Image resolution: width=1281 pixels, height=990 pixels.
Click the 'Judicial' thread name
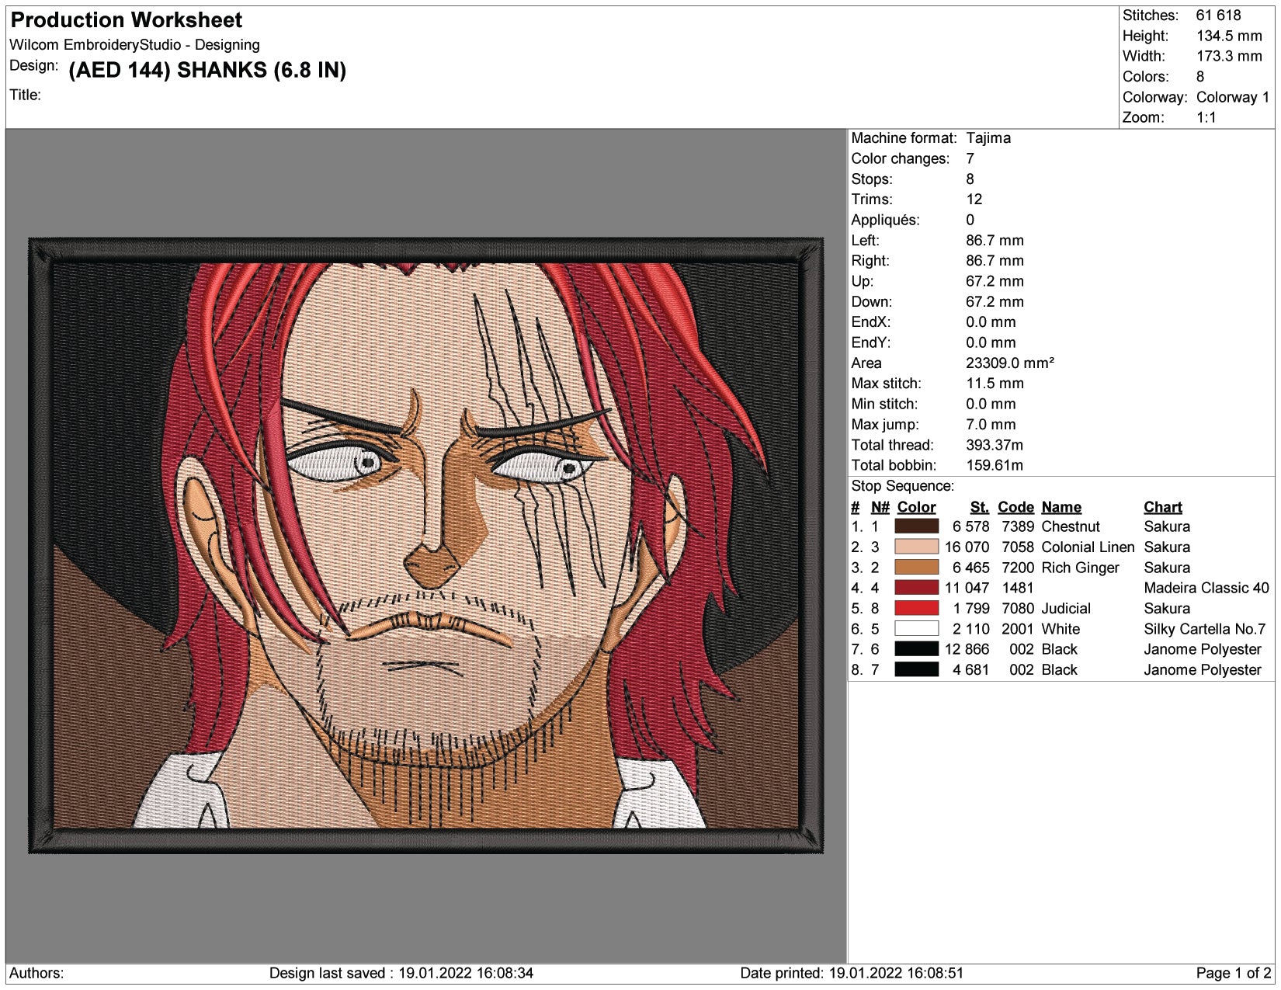pos(1066,608)
